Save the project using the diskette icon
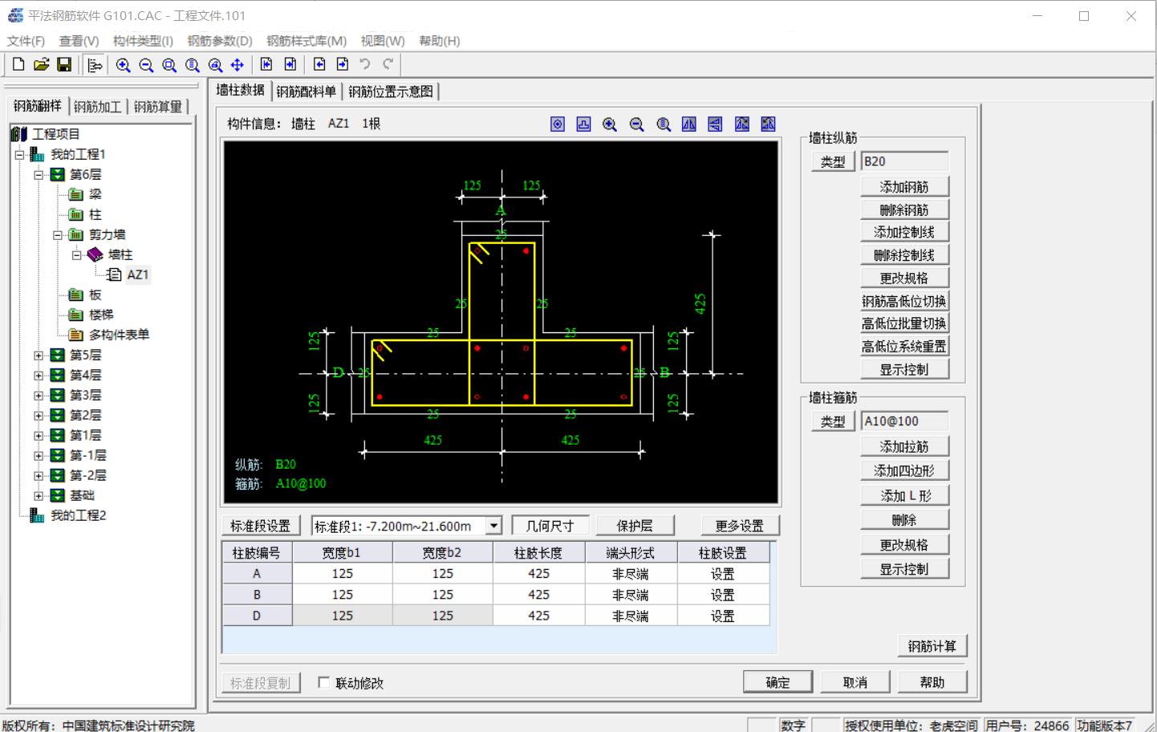1157x732 pixels. (x=64, y=65)
